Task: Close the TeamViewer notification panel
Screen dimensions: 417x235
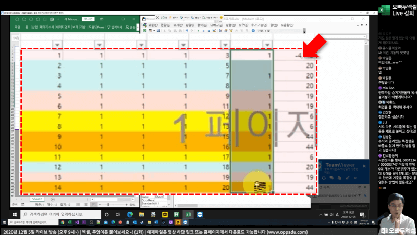Action: point(364,166)
